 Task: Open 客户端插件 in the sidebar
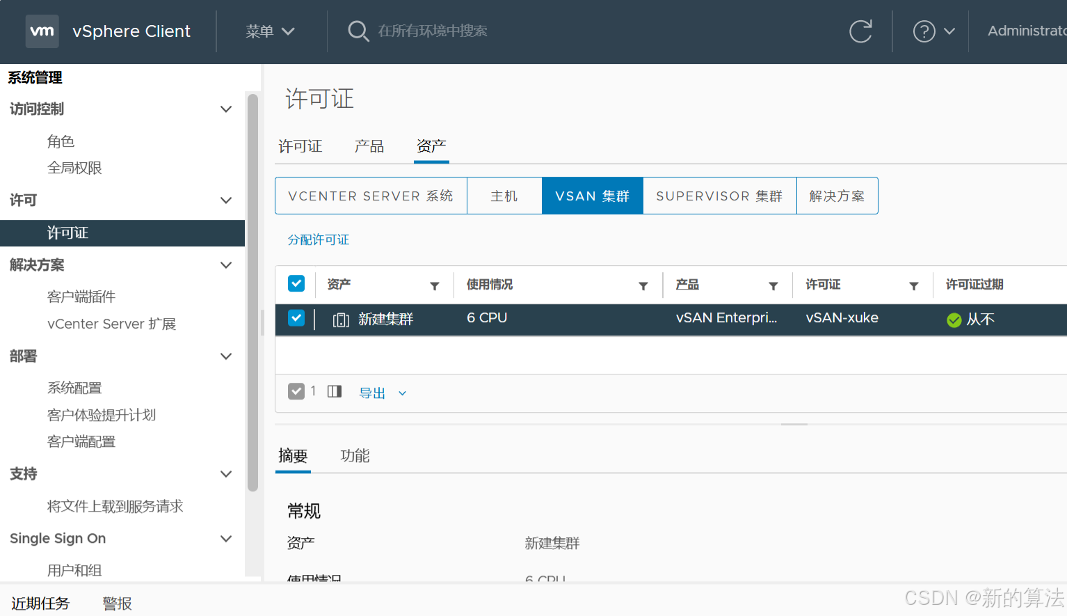(x=81, y=297)
